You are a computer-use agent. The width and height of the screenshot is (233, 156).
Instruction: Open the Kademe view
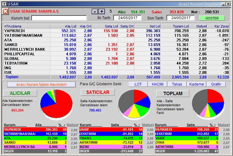(196, 84)
